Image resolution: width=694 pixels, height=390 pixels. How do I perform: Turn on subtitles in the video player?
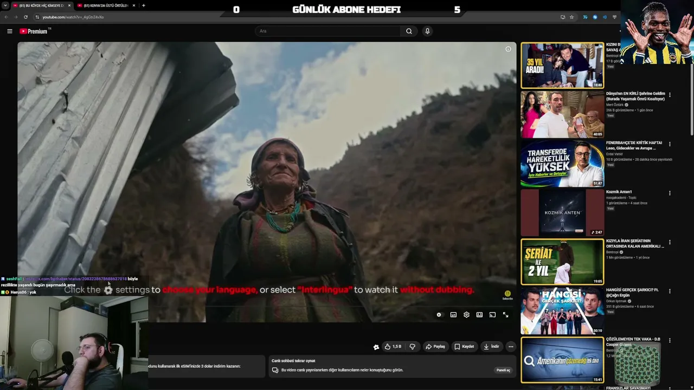click(x=453, y=315)
